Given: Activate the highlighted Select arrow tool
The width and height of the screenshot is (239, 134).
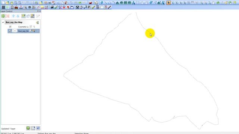Looking at the screenshot, I should tap(168, 3).
